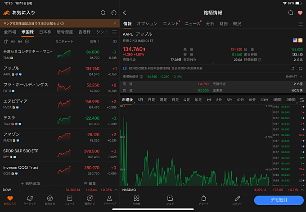The image size is (306, 212).
Task: Open the お知らせ bottom nav icon
Action: [50, 200]
